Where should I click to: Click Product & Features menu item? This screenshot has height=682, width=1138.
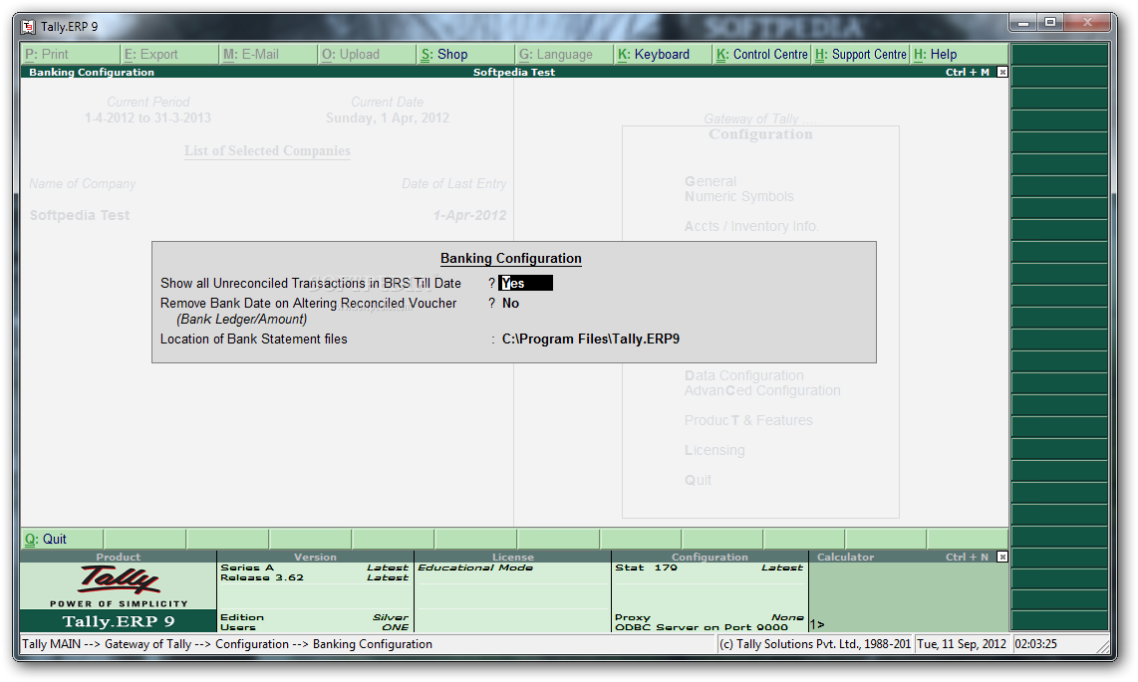click(748, 420)
